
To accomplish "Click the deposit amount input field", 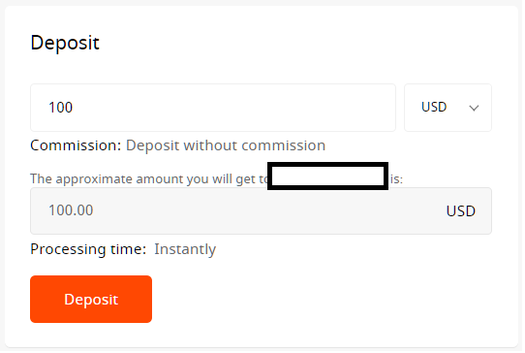I will pyautogui.click(x=214, y=108).
